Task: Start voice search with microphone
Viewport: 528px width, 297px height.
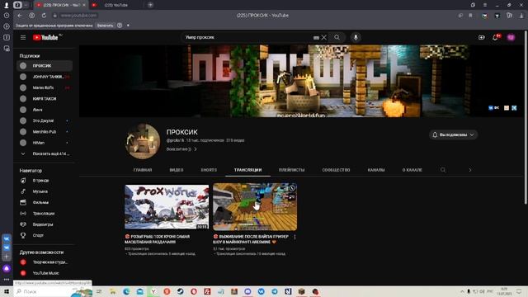Action: pos(356,37)
